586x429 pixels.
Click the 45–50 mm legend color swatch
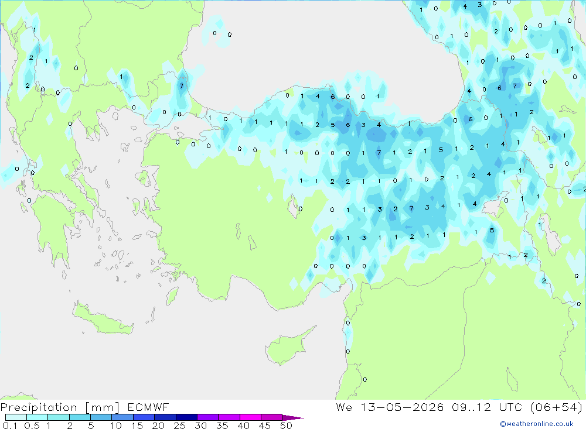click(x=272, y=417)
